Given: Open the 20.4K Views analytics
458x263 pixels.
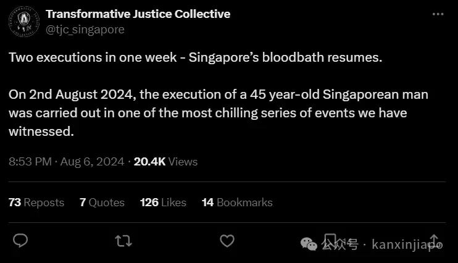Looking at the screenshot, I should 165,162.
